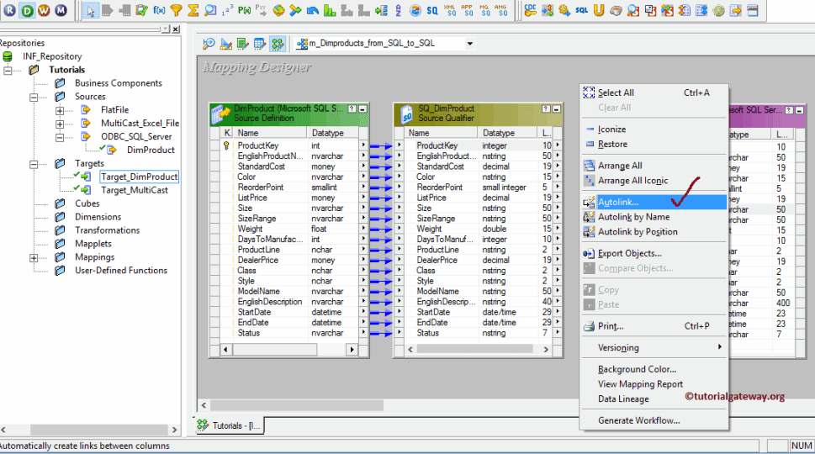Click the MQ SQ toolbar icon
The height and width of the screenshot is (454, 815).
tap(484, 10)
